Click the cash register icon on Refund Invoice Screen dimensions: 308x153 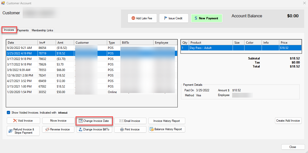point(11,131)
